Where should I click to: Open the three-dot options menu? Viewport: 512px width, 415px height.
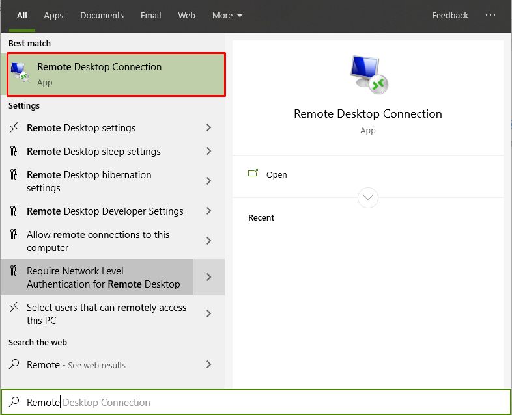click(x=490, y=15)
